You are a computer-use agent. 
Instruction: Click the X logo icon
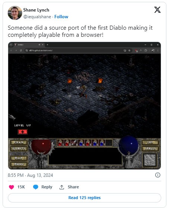coord(157,10)
